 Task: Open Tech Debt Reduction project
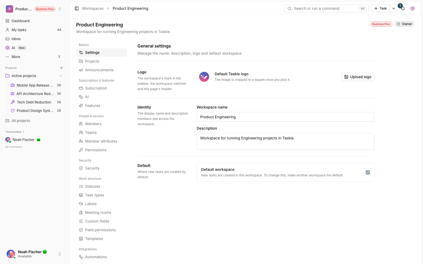coord(36,102)
